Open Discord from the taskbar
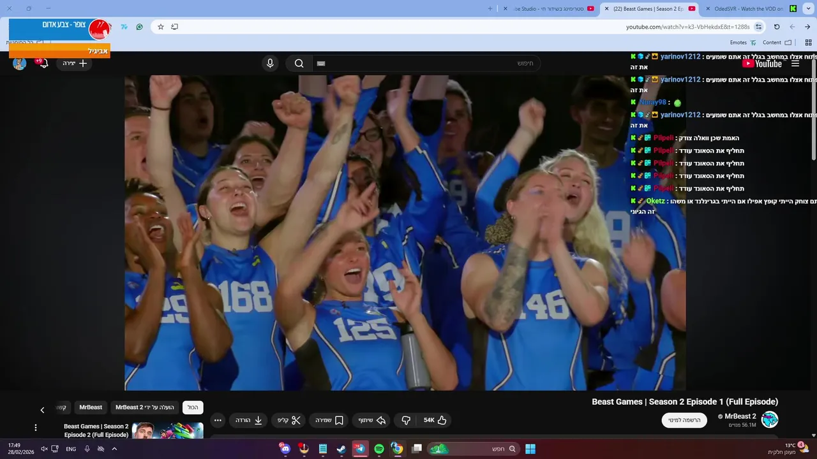The height and width of the screenshot is (459, 817). [x=285, y=449]
